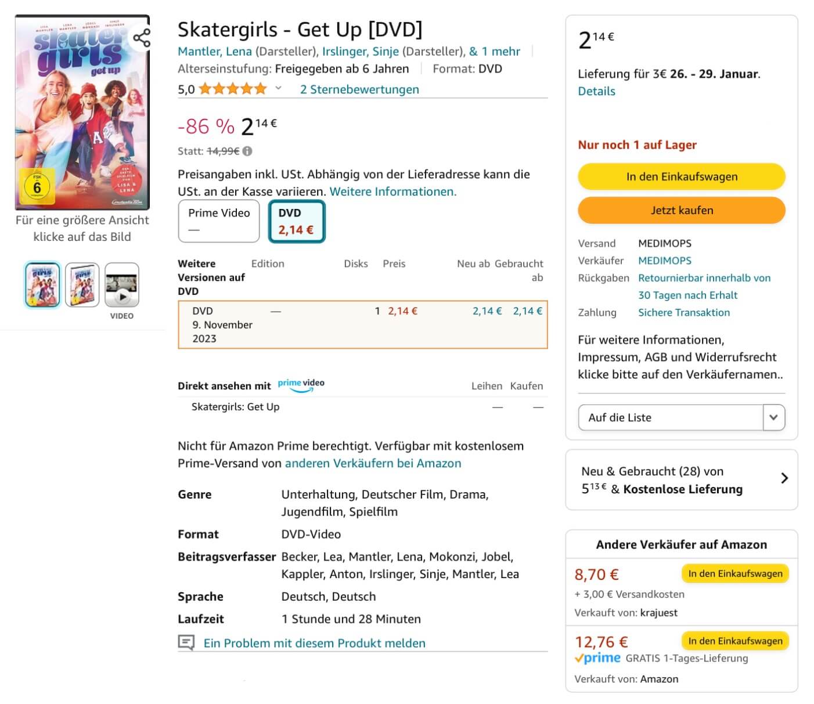Click the info icon next to 14,99€
Image resolution: width=814 pixels, height=704 pixels.
247,151
